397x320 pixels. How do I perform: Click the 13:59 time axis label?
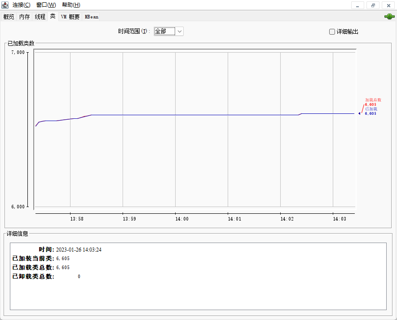(129, 219)
